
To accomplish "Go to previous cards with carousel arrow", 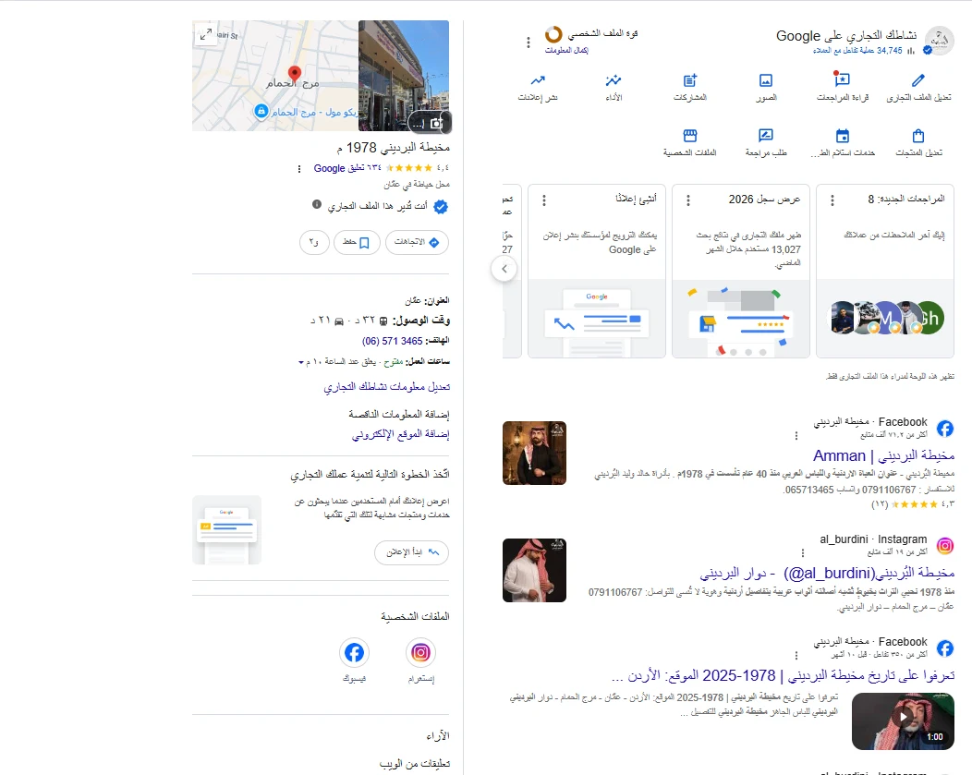I will tap(504, 269).
